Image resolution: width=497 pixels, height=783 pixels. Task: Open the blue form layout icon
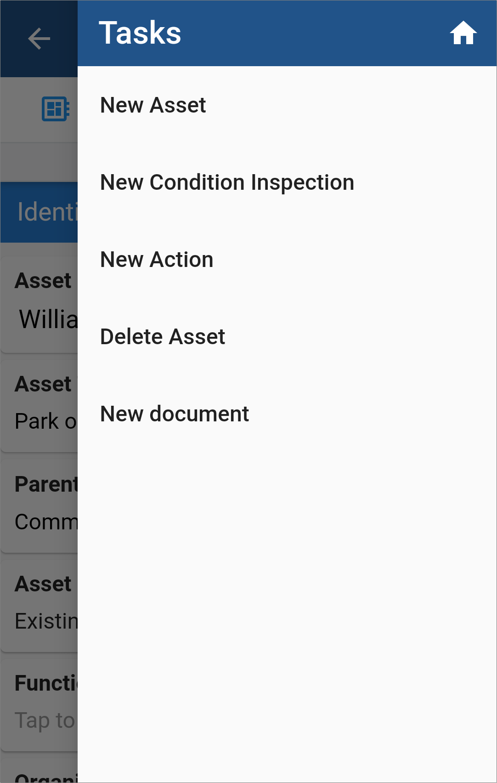click(55, 109)
